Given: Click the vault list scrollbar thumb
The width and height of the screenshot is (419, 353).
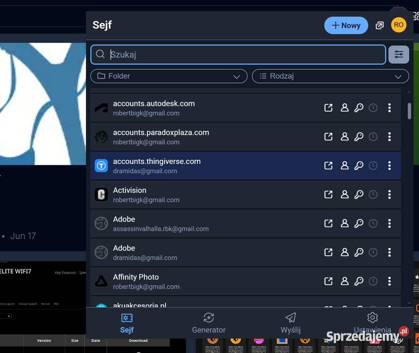Looking at the screenshot, I should (x=409, y=111).
